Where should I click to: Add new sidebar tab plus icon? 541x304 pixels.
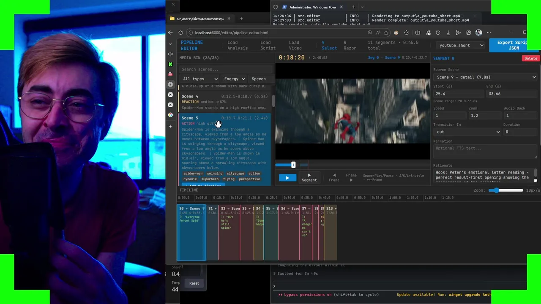click(x=170, y=126)
